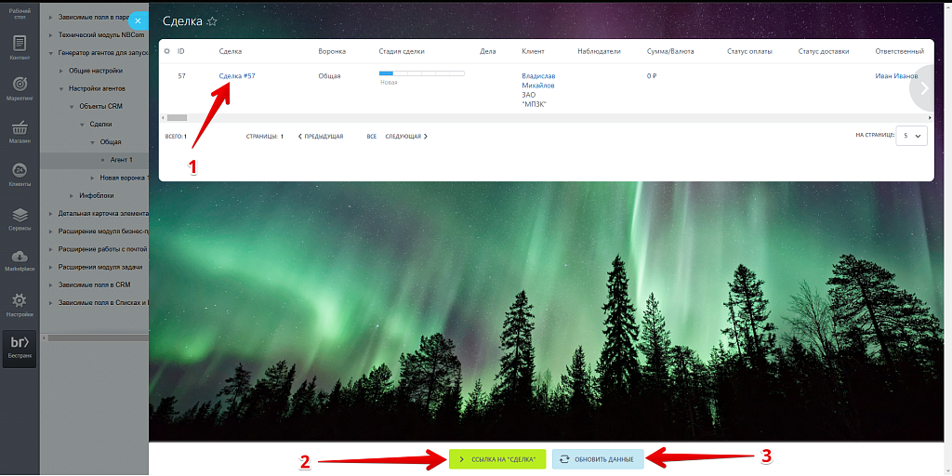Viewport: 952px width, 476px height.
Task: Sort by Воронка column header
Action: click(332, 52)
